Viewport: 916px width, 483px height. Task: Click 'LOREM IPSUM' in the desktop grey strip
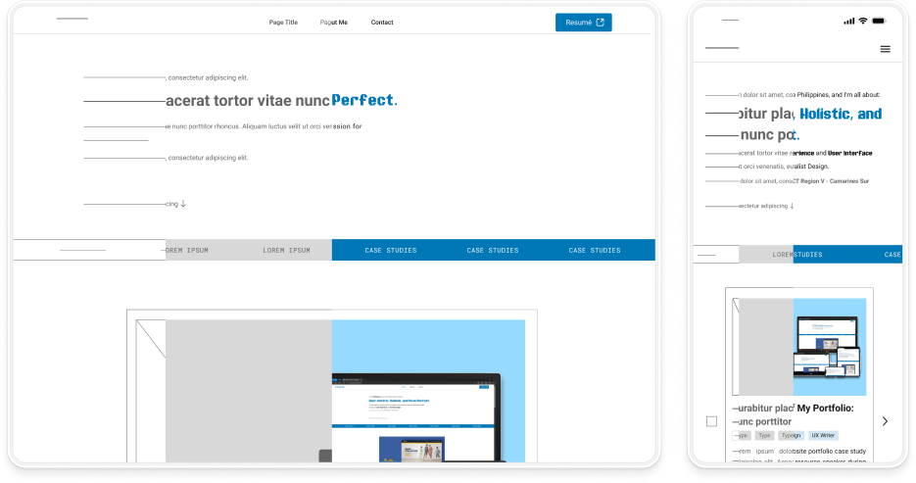286,250
